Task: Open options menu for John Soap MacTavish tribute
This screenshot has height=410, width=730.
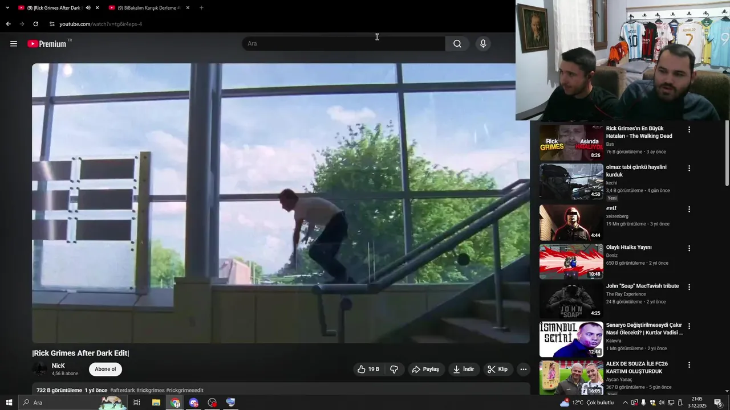Action: click(x=689, y=287)
